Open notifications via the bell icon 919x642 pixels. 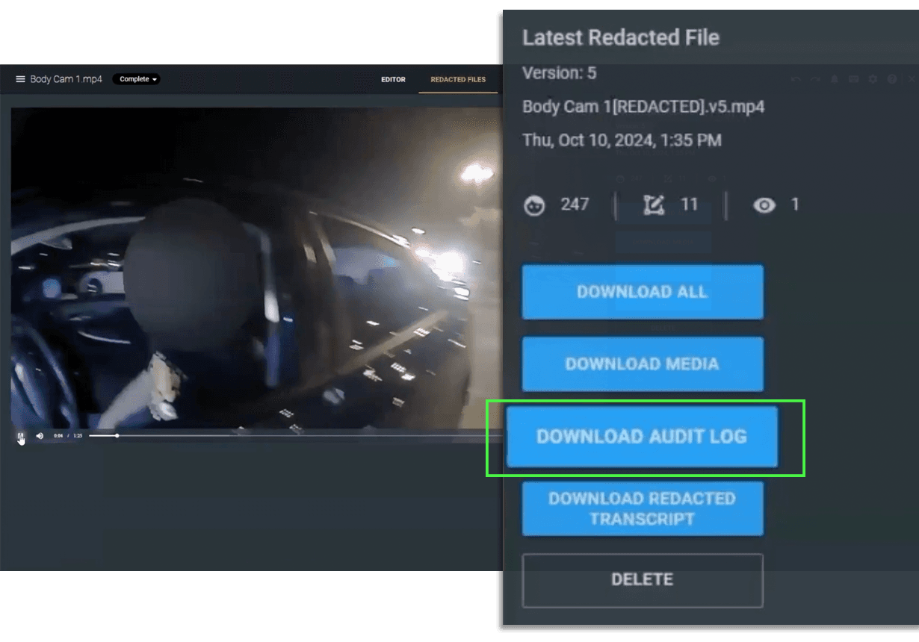834,79
